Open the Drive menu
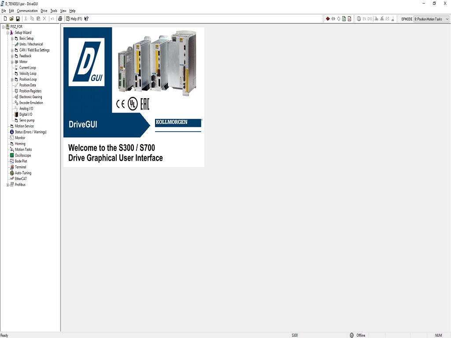451x338 pixels. tap(44, 11)
